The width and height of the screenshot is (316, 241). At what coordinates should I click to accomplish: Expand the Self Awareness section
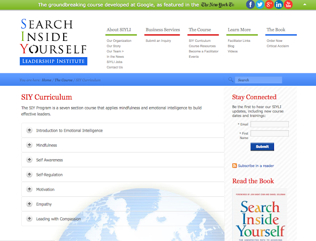point(123,160)
